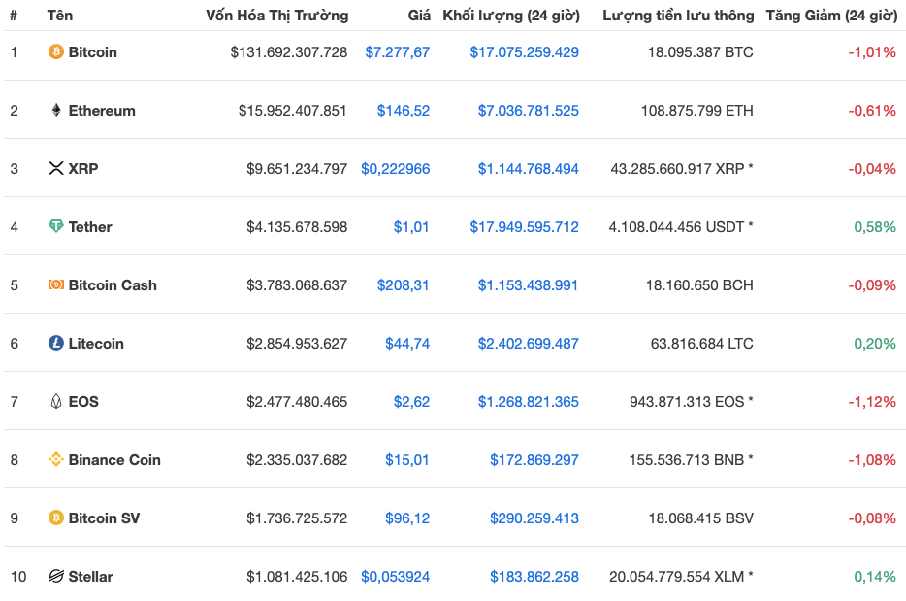Sort by Tăng Giảm (24 giờ) header
Screen dimensions: 906x601
(832, 15)
